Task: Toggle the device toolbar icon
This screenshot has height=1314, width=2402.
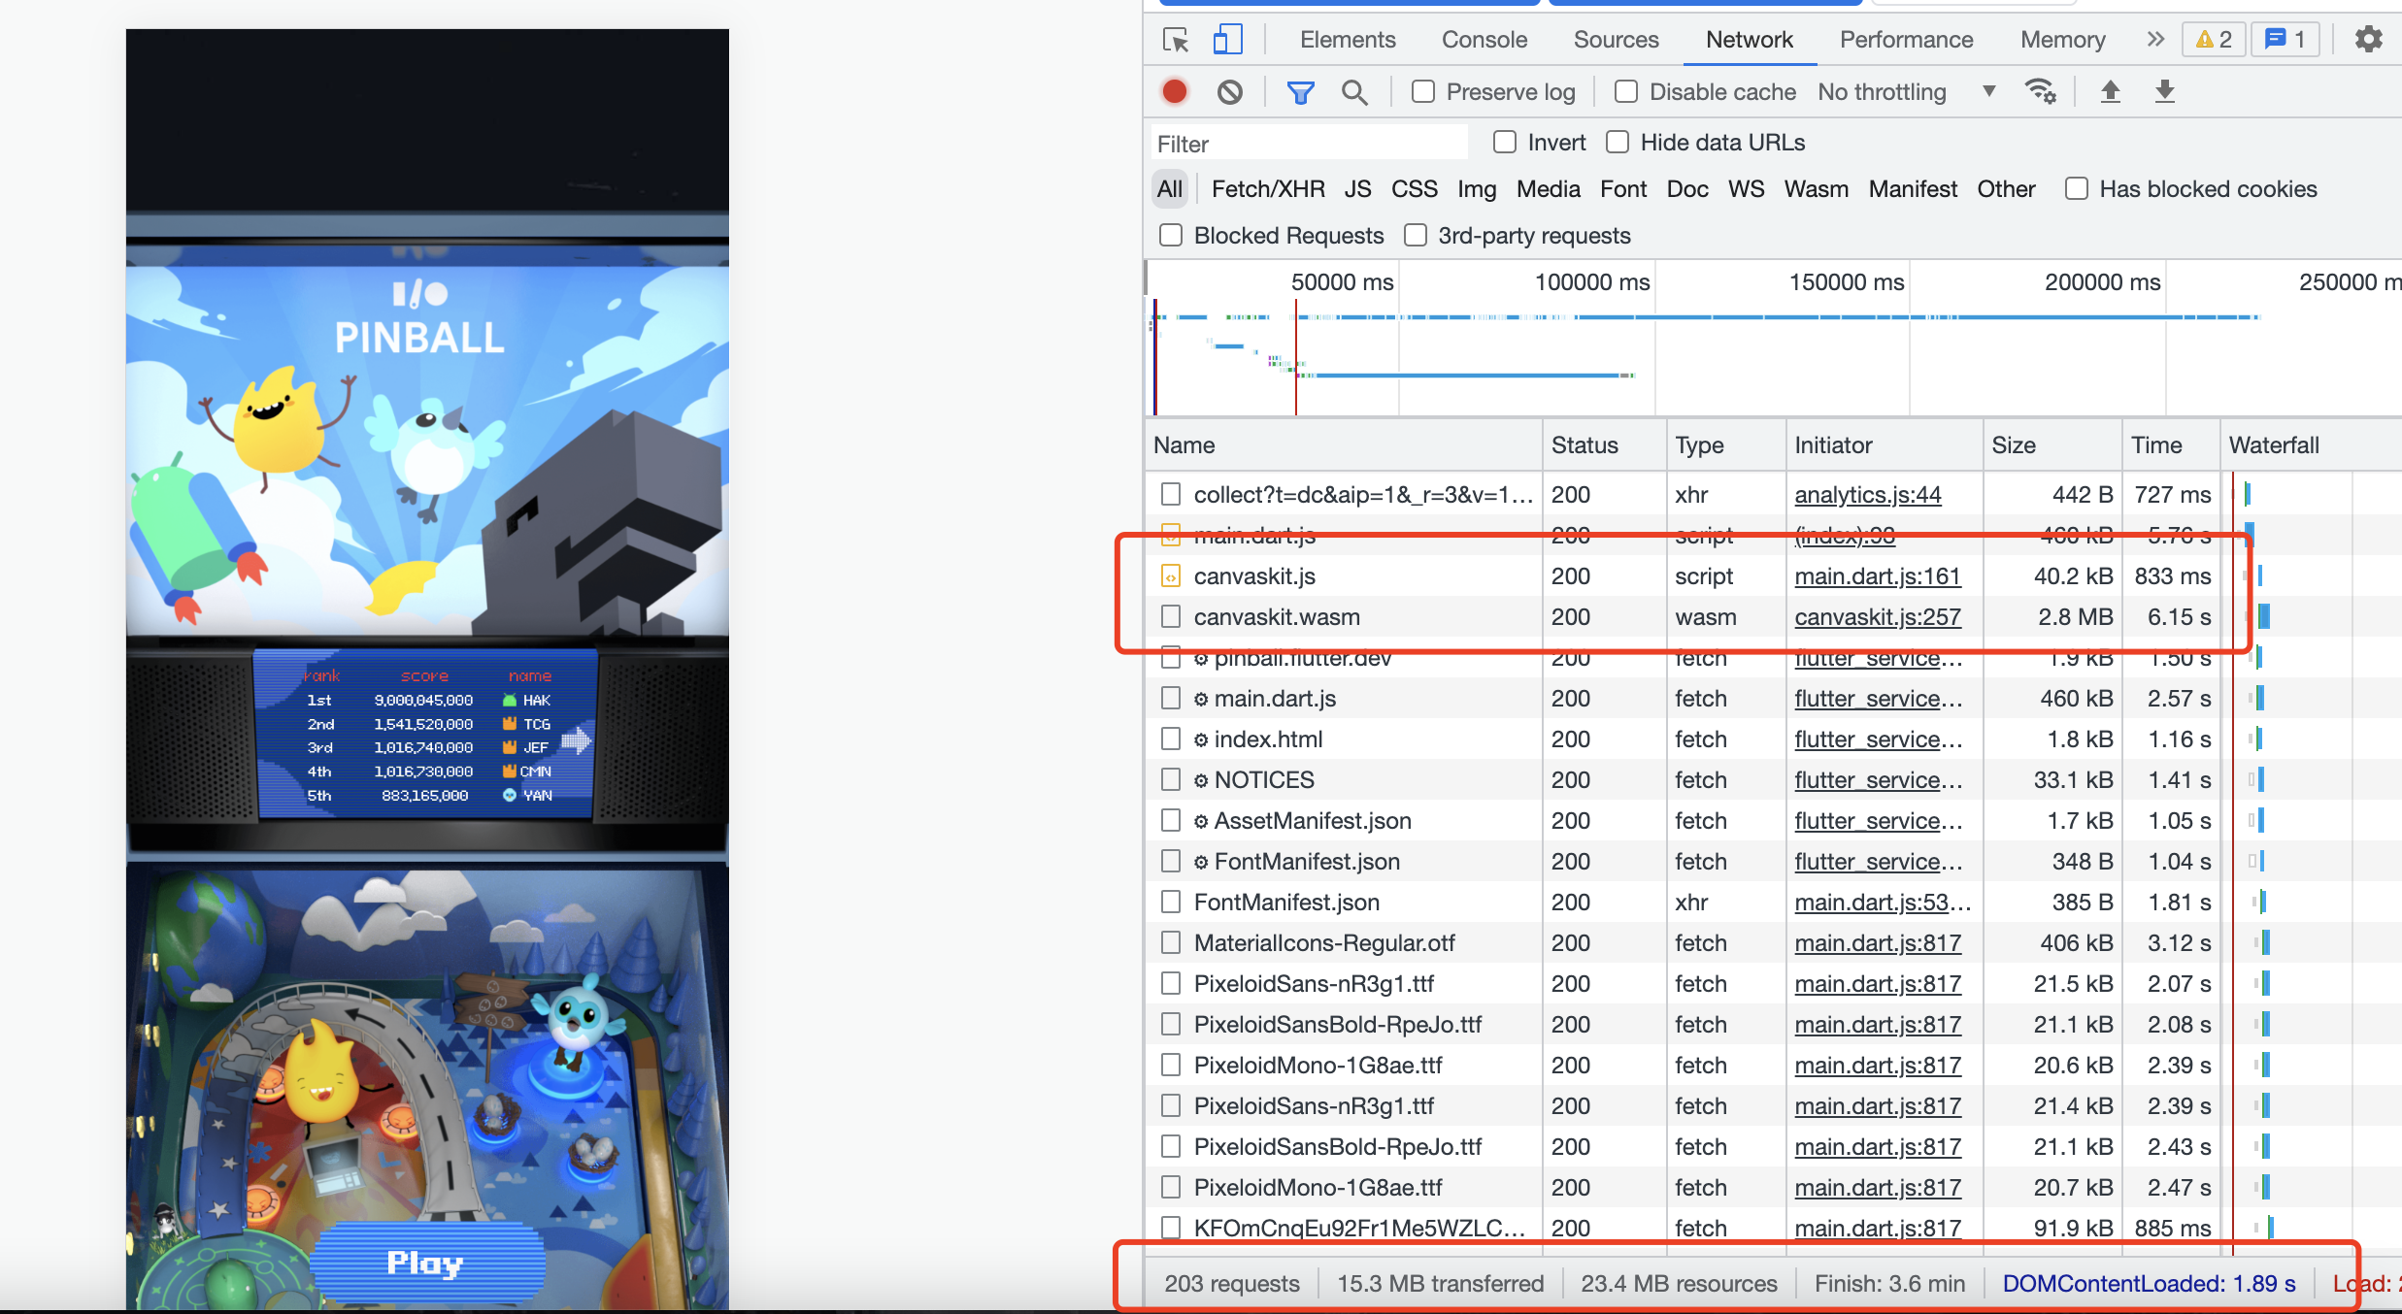Action: [1227, 40]
